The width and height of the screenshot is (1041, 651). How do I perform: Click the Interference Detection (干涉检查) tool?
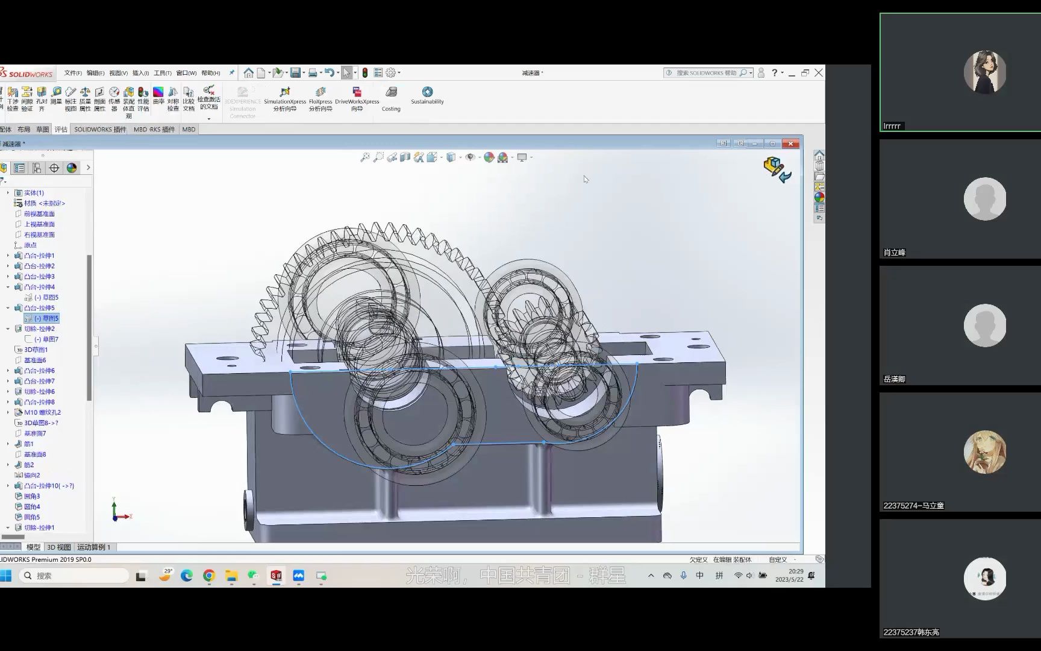click(x=13, y=99)
